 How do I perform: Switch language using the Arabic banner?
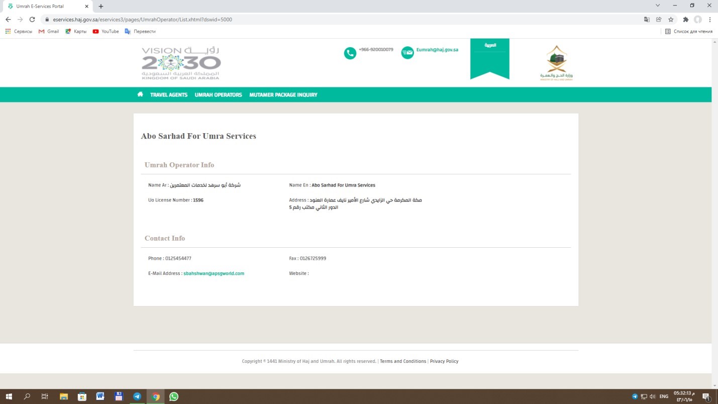pos(490,45)
